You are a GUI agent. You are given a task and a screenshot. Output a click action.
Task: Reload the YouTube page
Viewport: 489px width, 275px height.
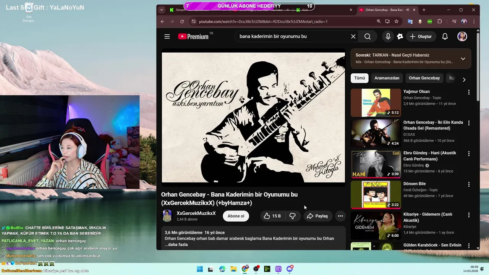pos(182,21)
